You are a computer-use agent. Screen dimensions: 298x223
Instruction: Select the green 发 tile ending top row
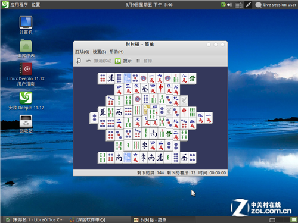point(192,78)
